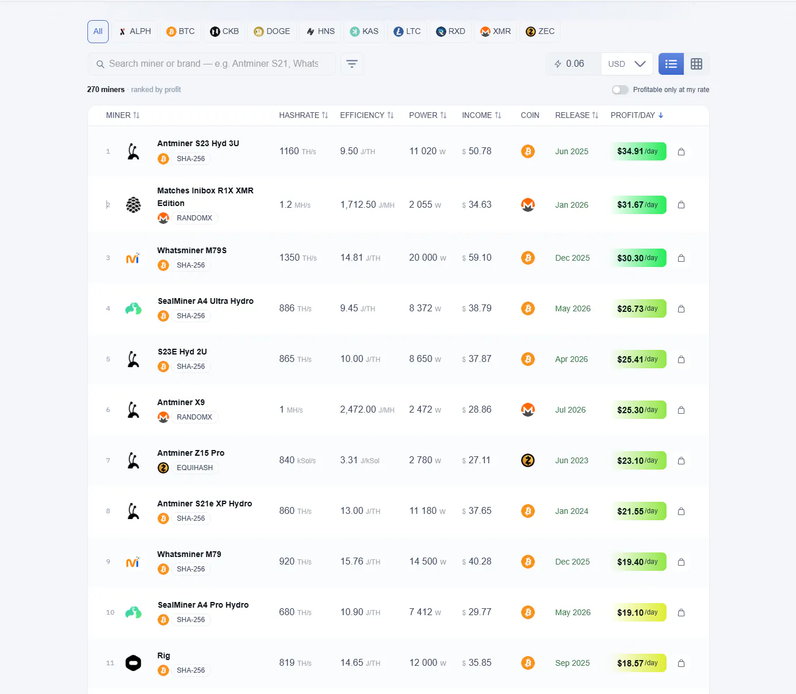The width and height of the screenshot is (796, 694).
Task: Toggle Profitable only at my rate
Action: tap(620, 90)
